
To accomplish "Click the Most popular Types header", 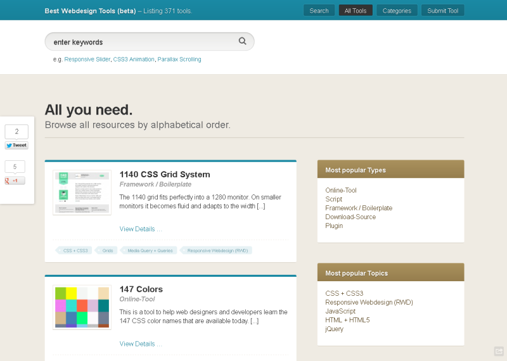I will 390,169.
